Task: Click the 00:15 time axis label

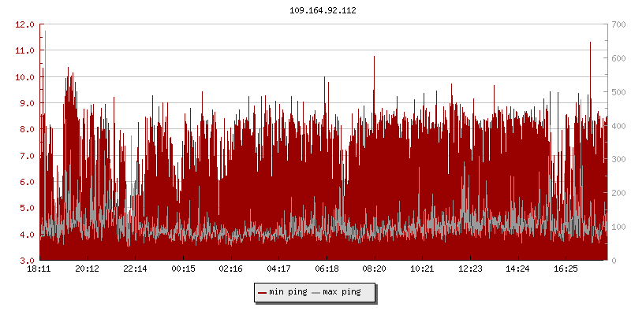Action: click(x=183, y=269)
